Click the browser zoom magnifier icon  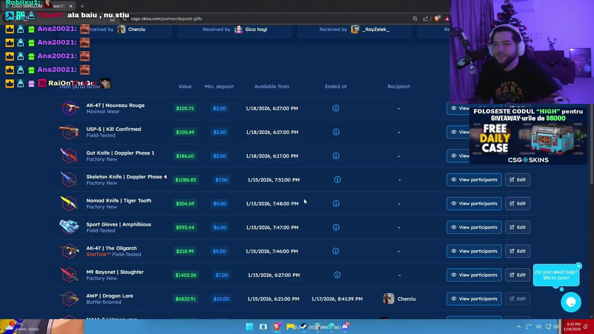415,19
